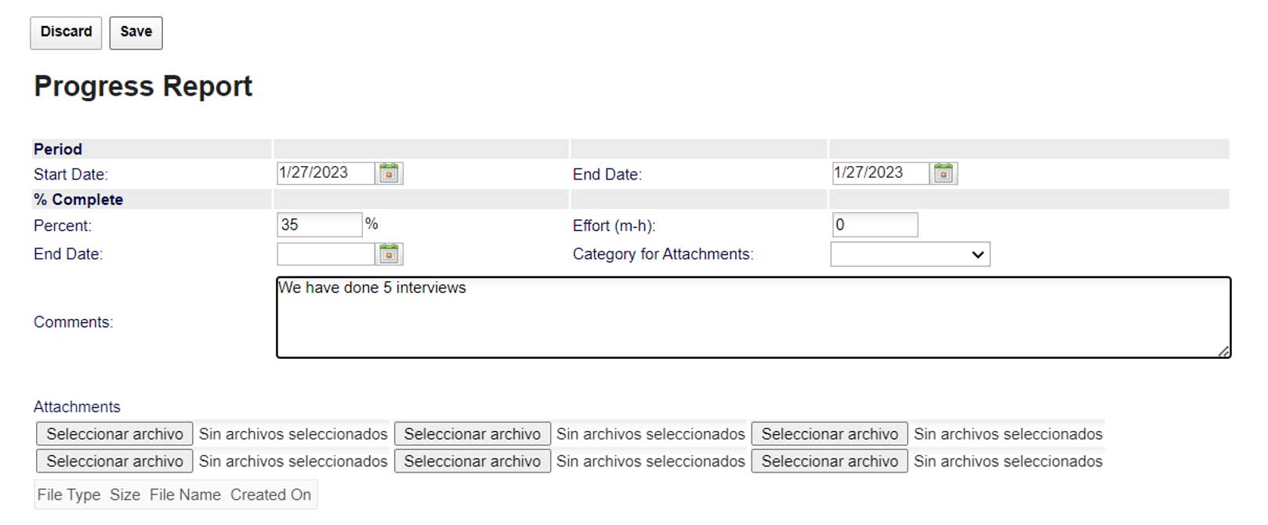Choose file with first-row middle Seleccionar archivo

tap(473, 434)
